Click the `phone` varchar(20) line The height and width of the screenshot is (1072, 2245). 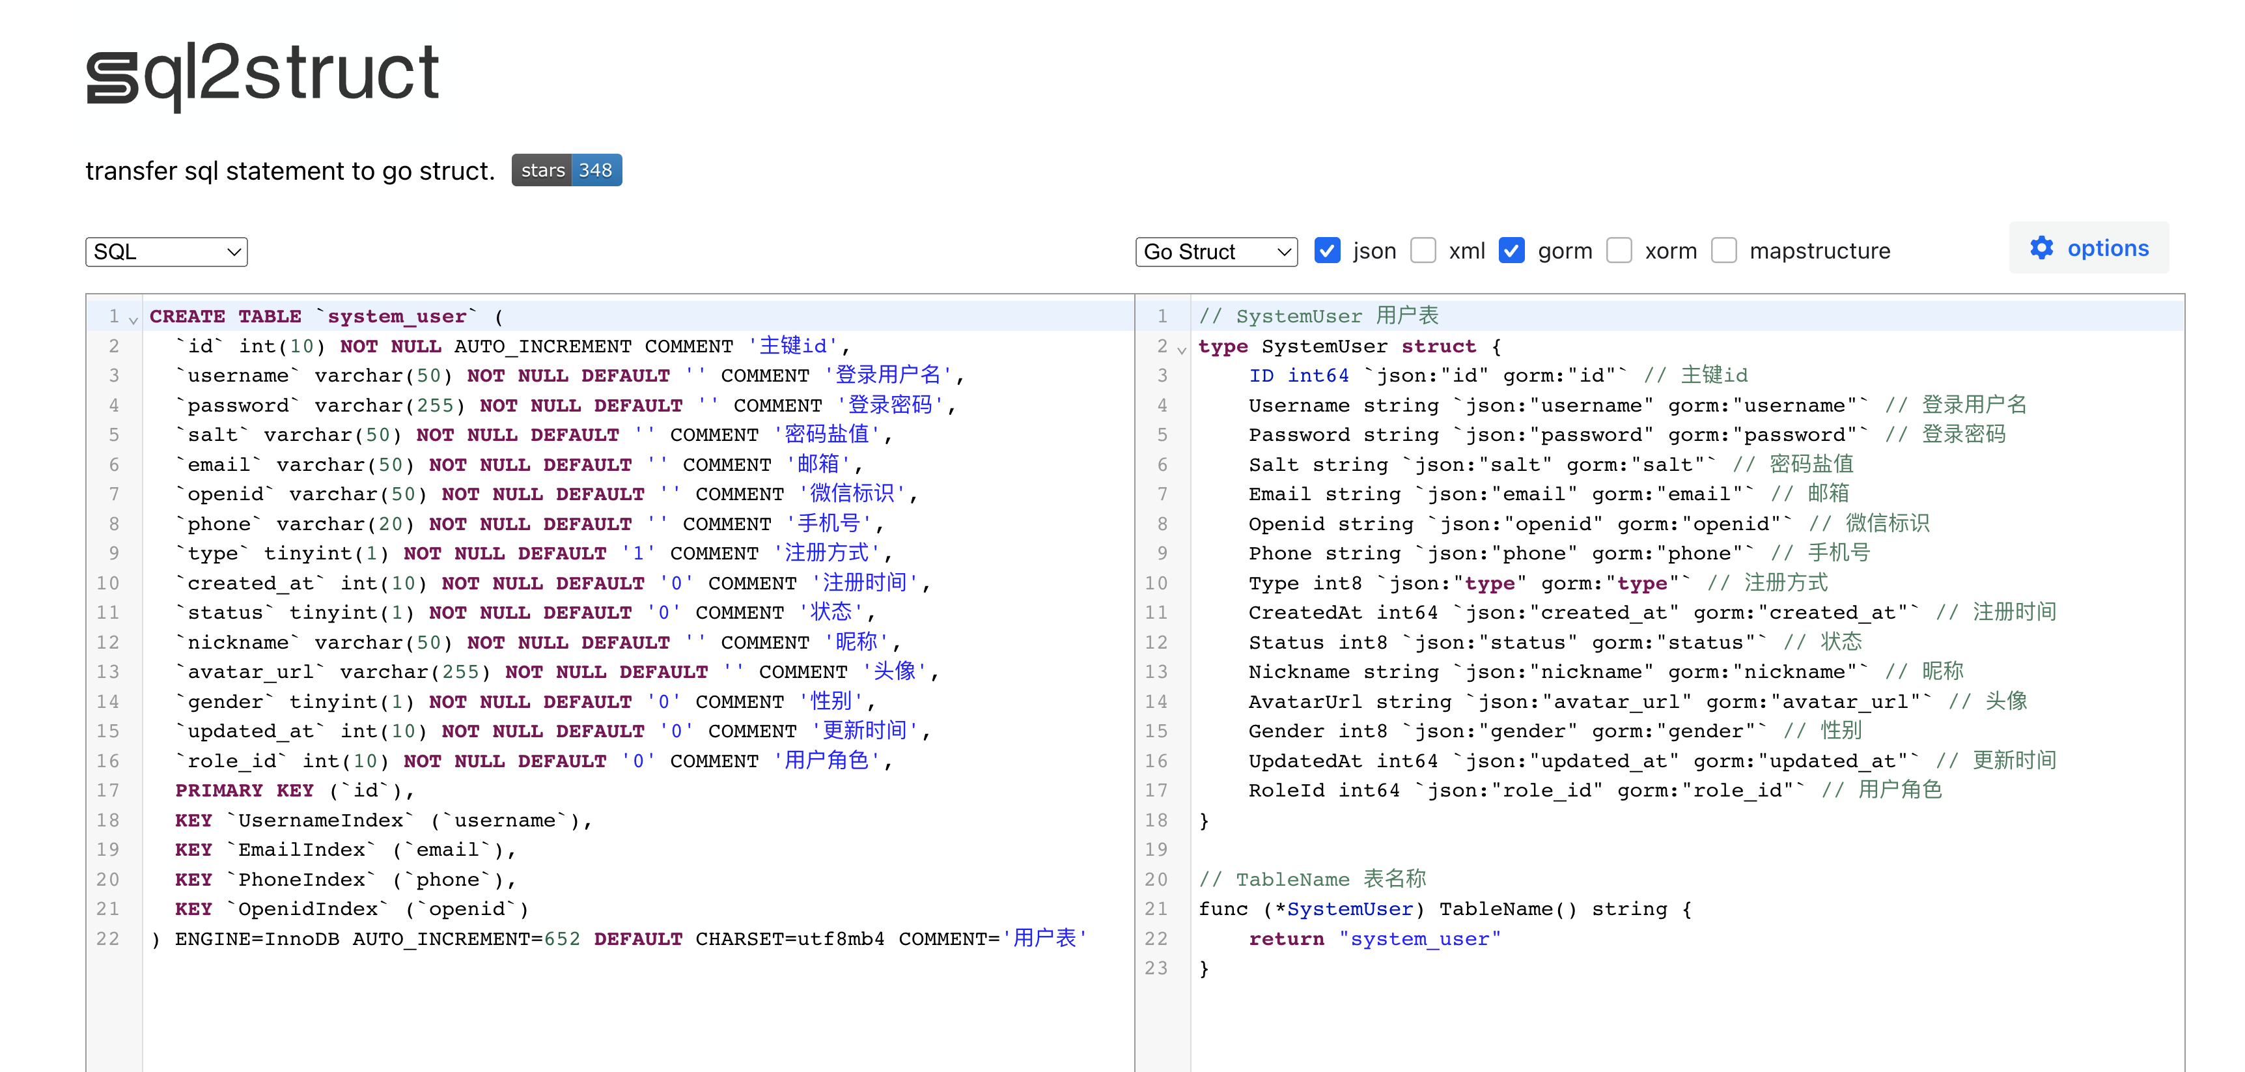[530, 524]
